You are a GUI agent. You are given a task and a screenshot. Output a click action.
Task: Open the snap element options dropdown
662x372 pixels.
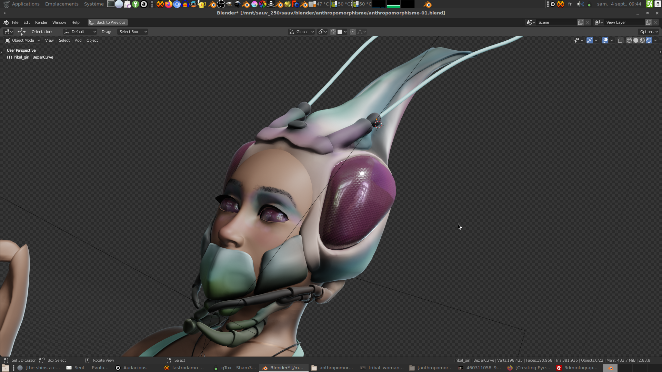(x=342, y=32)
